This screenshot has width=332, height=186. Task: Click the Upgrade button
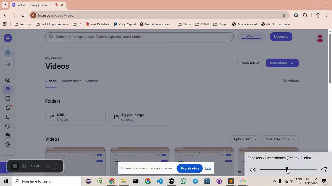click(x=281, y=37)
